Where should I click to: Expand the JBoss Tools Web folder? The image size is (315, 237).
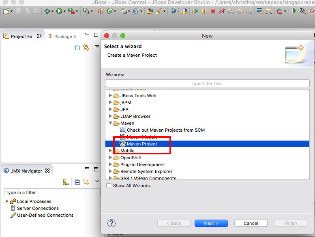click(110, 96)
